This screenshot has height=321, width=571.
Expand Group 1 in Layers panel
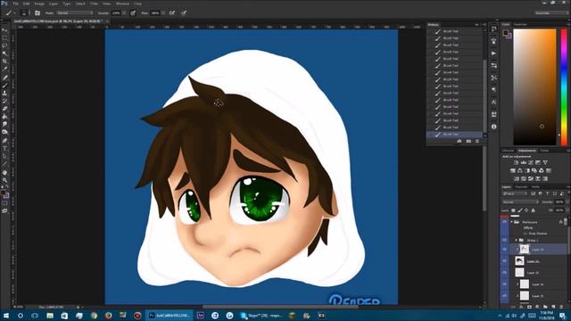pyautogui.click(x=516, y=240)
